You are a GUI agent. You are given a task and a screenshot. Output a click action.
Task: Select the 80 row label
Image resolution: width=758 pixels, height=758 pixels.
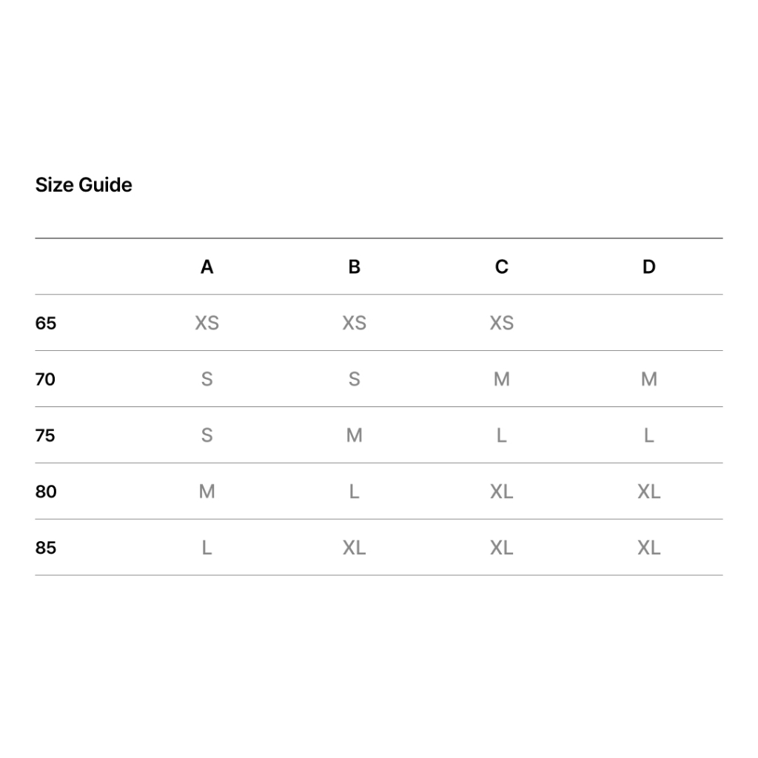(46, 492)
